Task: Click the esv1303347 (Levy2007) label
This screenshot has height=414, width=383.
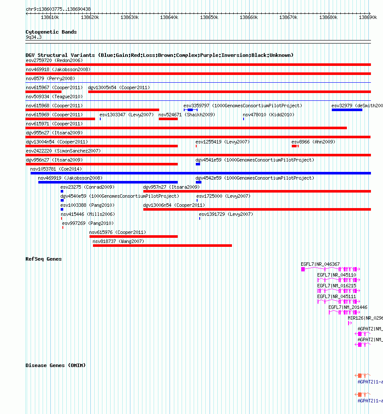Action: click(x=127, y=115)
